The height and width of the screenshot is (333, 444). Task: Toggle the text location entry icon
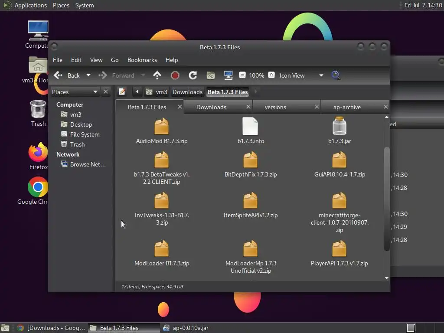[x=122, y=92]
